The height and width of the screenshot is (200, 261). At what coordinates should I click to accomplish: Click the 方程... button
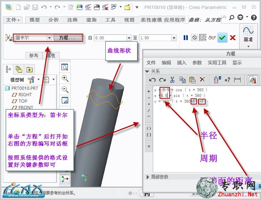pos(67,38)
